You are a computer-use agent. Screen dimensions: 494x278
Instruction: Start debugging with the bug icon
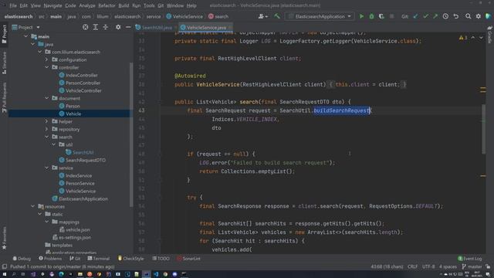pyautogui.click(x=371, y=16)
